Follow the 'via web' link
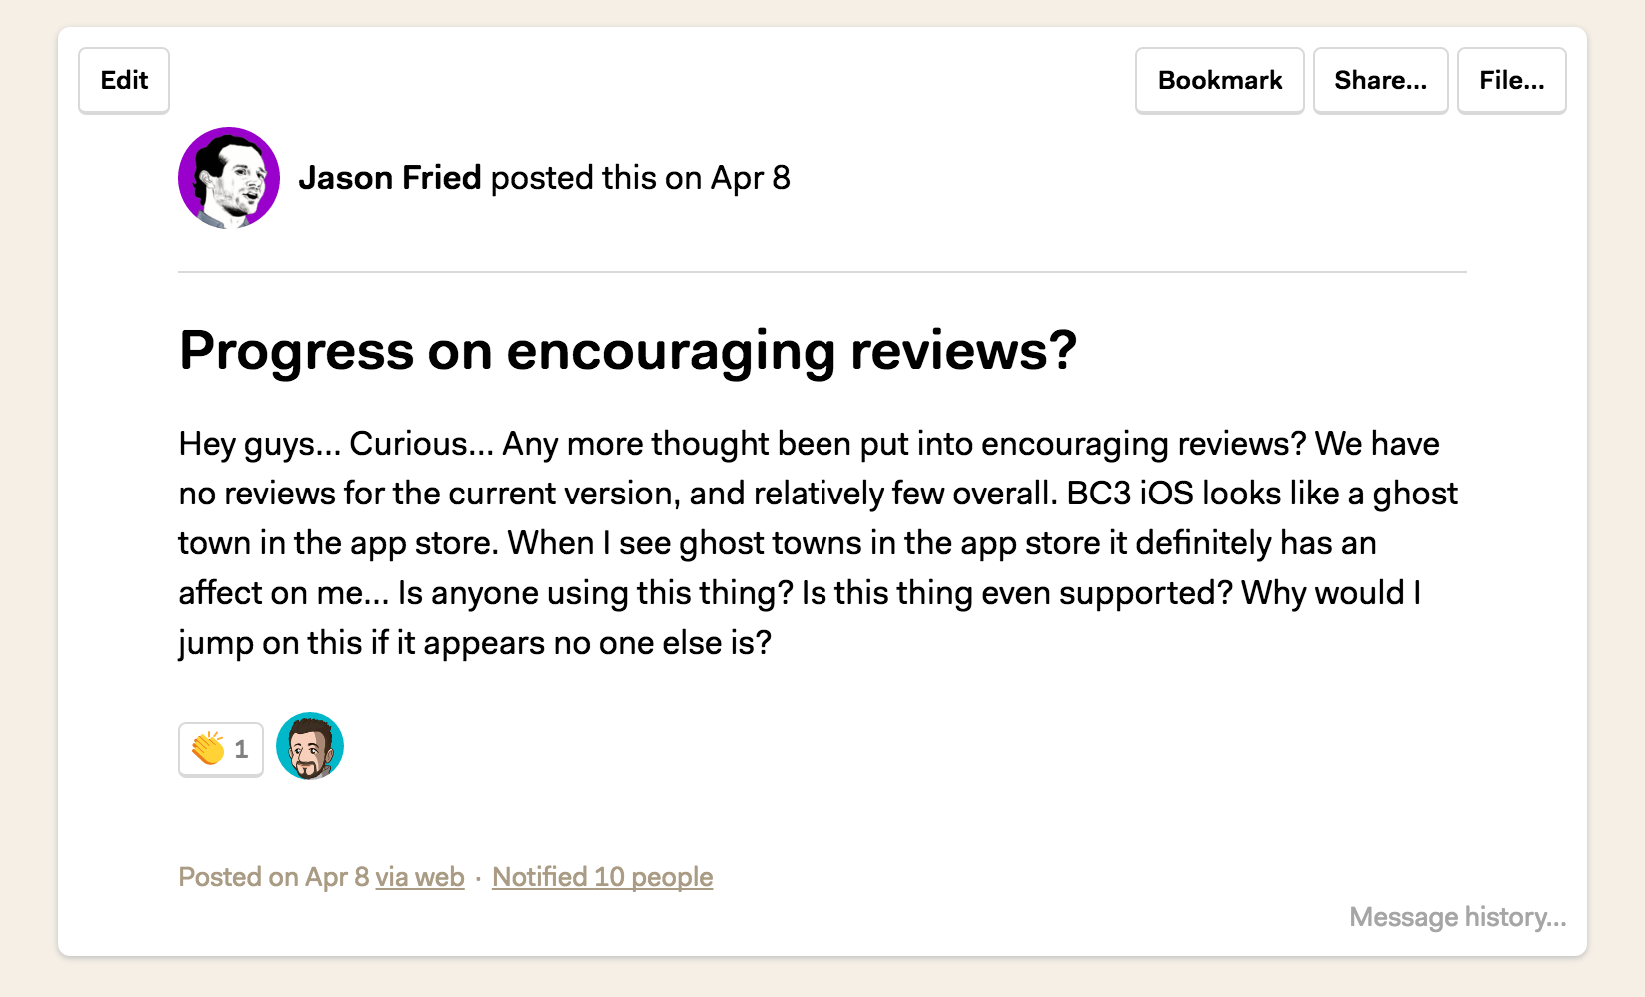Viewport: 1645px width, 997px height. pyautogui.click(x=420, y=877)
